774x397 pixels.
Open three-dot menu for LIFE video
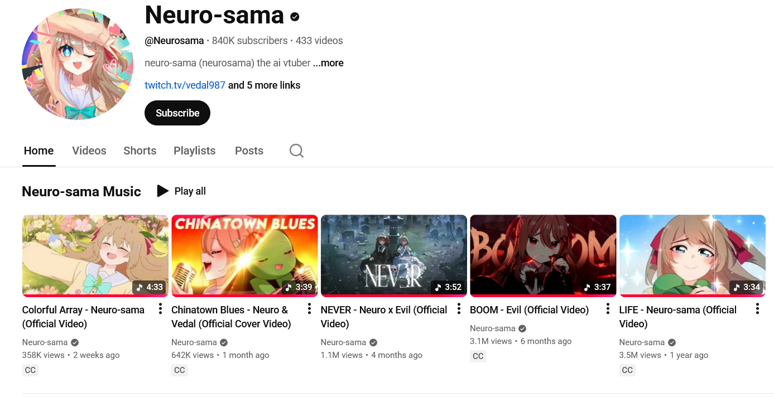tap(757, 309)
